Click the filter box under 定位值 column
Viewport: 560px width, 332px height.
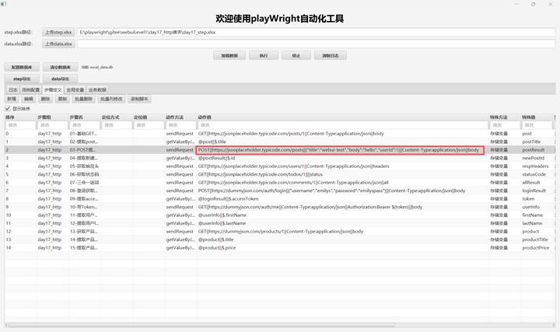[x=149, y=125]
